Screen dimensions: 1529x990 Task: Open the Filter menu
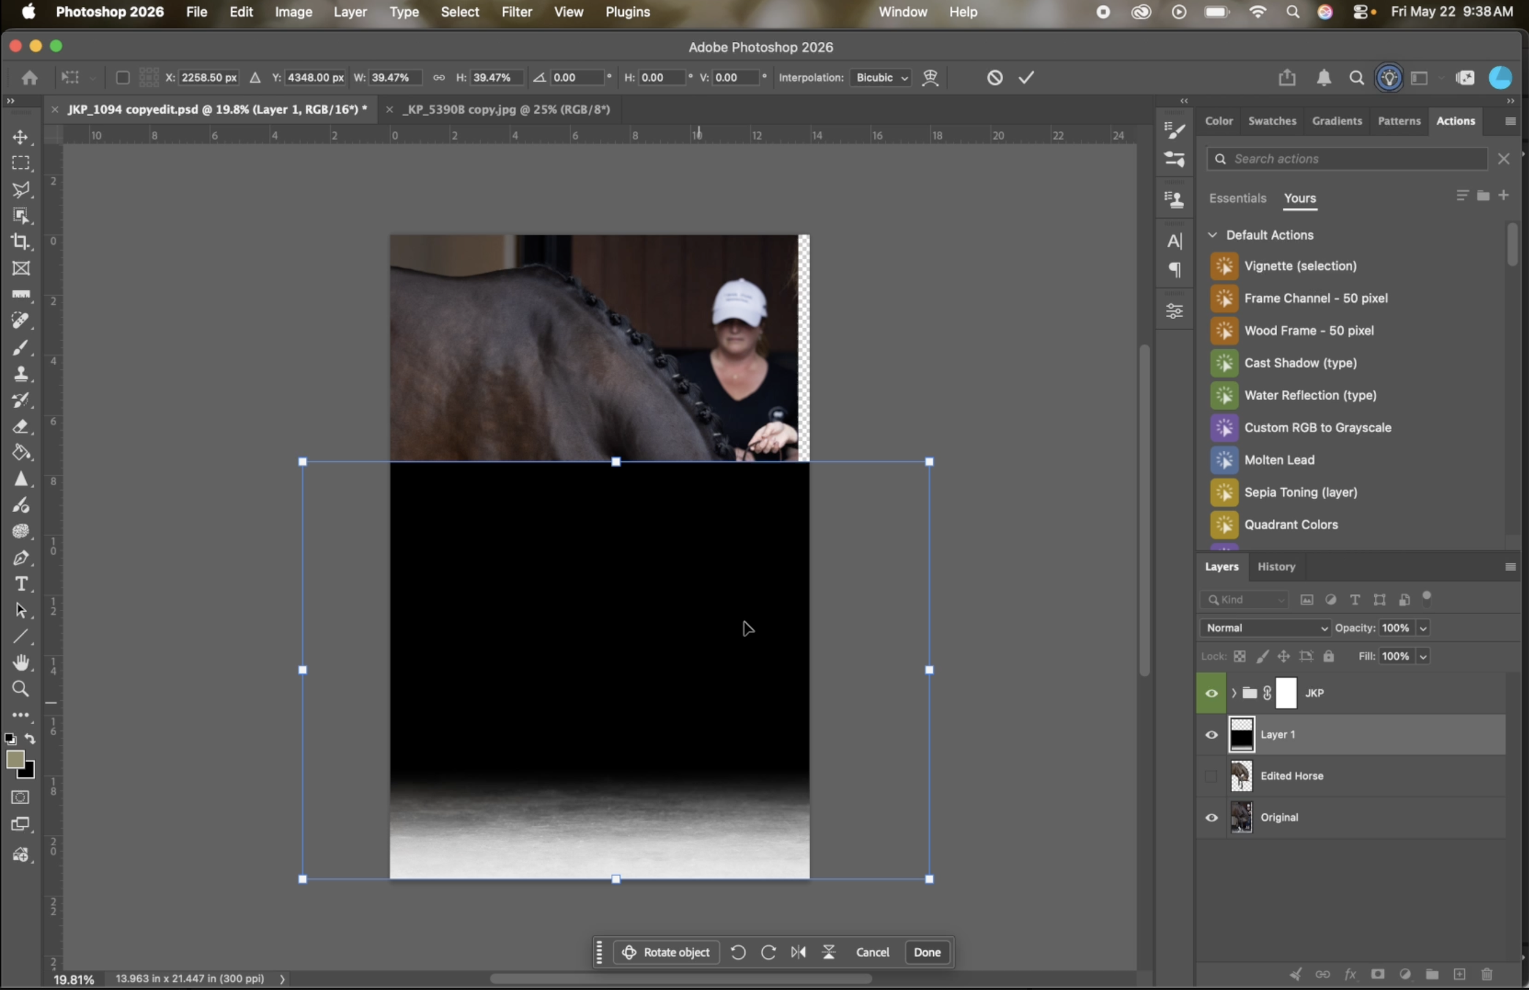[517, 12]
